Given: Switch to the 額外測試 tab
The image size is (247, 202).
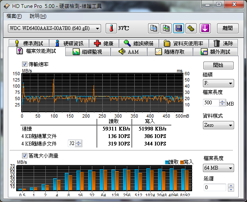Looking at the screenshot, I should click(x=215, y=52).
